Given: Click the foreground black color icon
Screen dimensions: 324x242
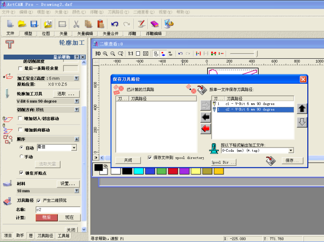Looking at the screenshot, I should [x=98, y=167].
